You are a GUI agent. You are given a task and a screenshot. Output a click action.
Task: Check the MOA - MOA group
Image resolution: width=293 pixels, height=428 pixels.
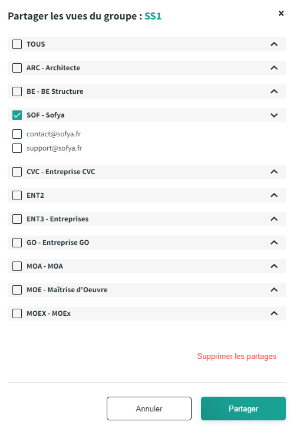tap(17, 266)
